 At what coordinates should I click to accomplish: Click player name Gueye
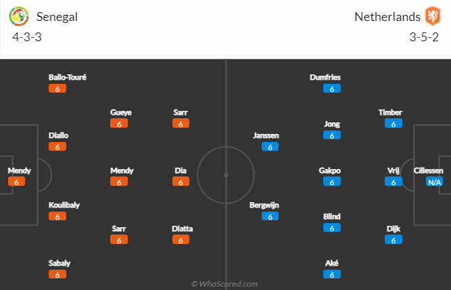[x=121, y=112]
